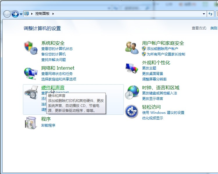Screen dimensions: 218x174
Task: Click the Forward navigation arrow button
Action: pos(15,14)
